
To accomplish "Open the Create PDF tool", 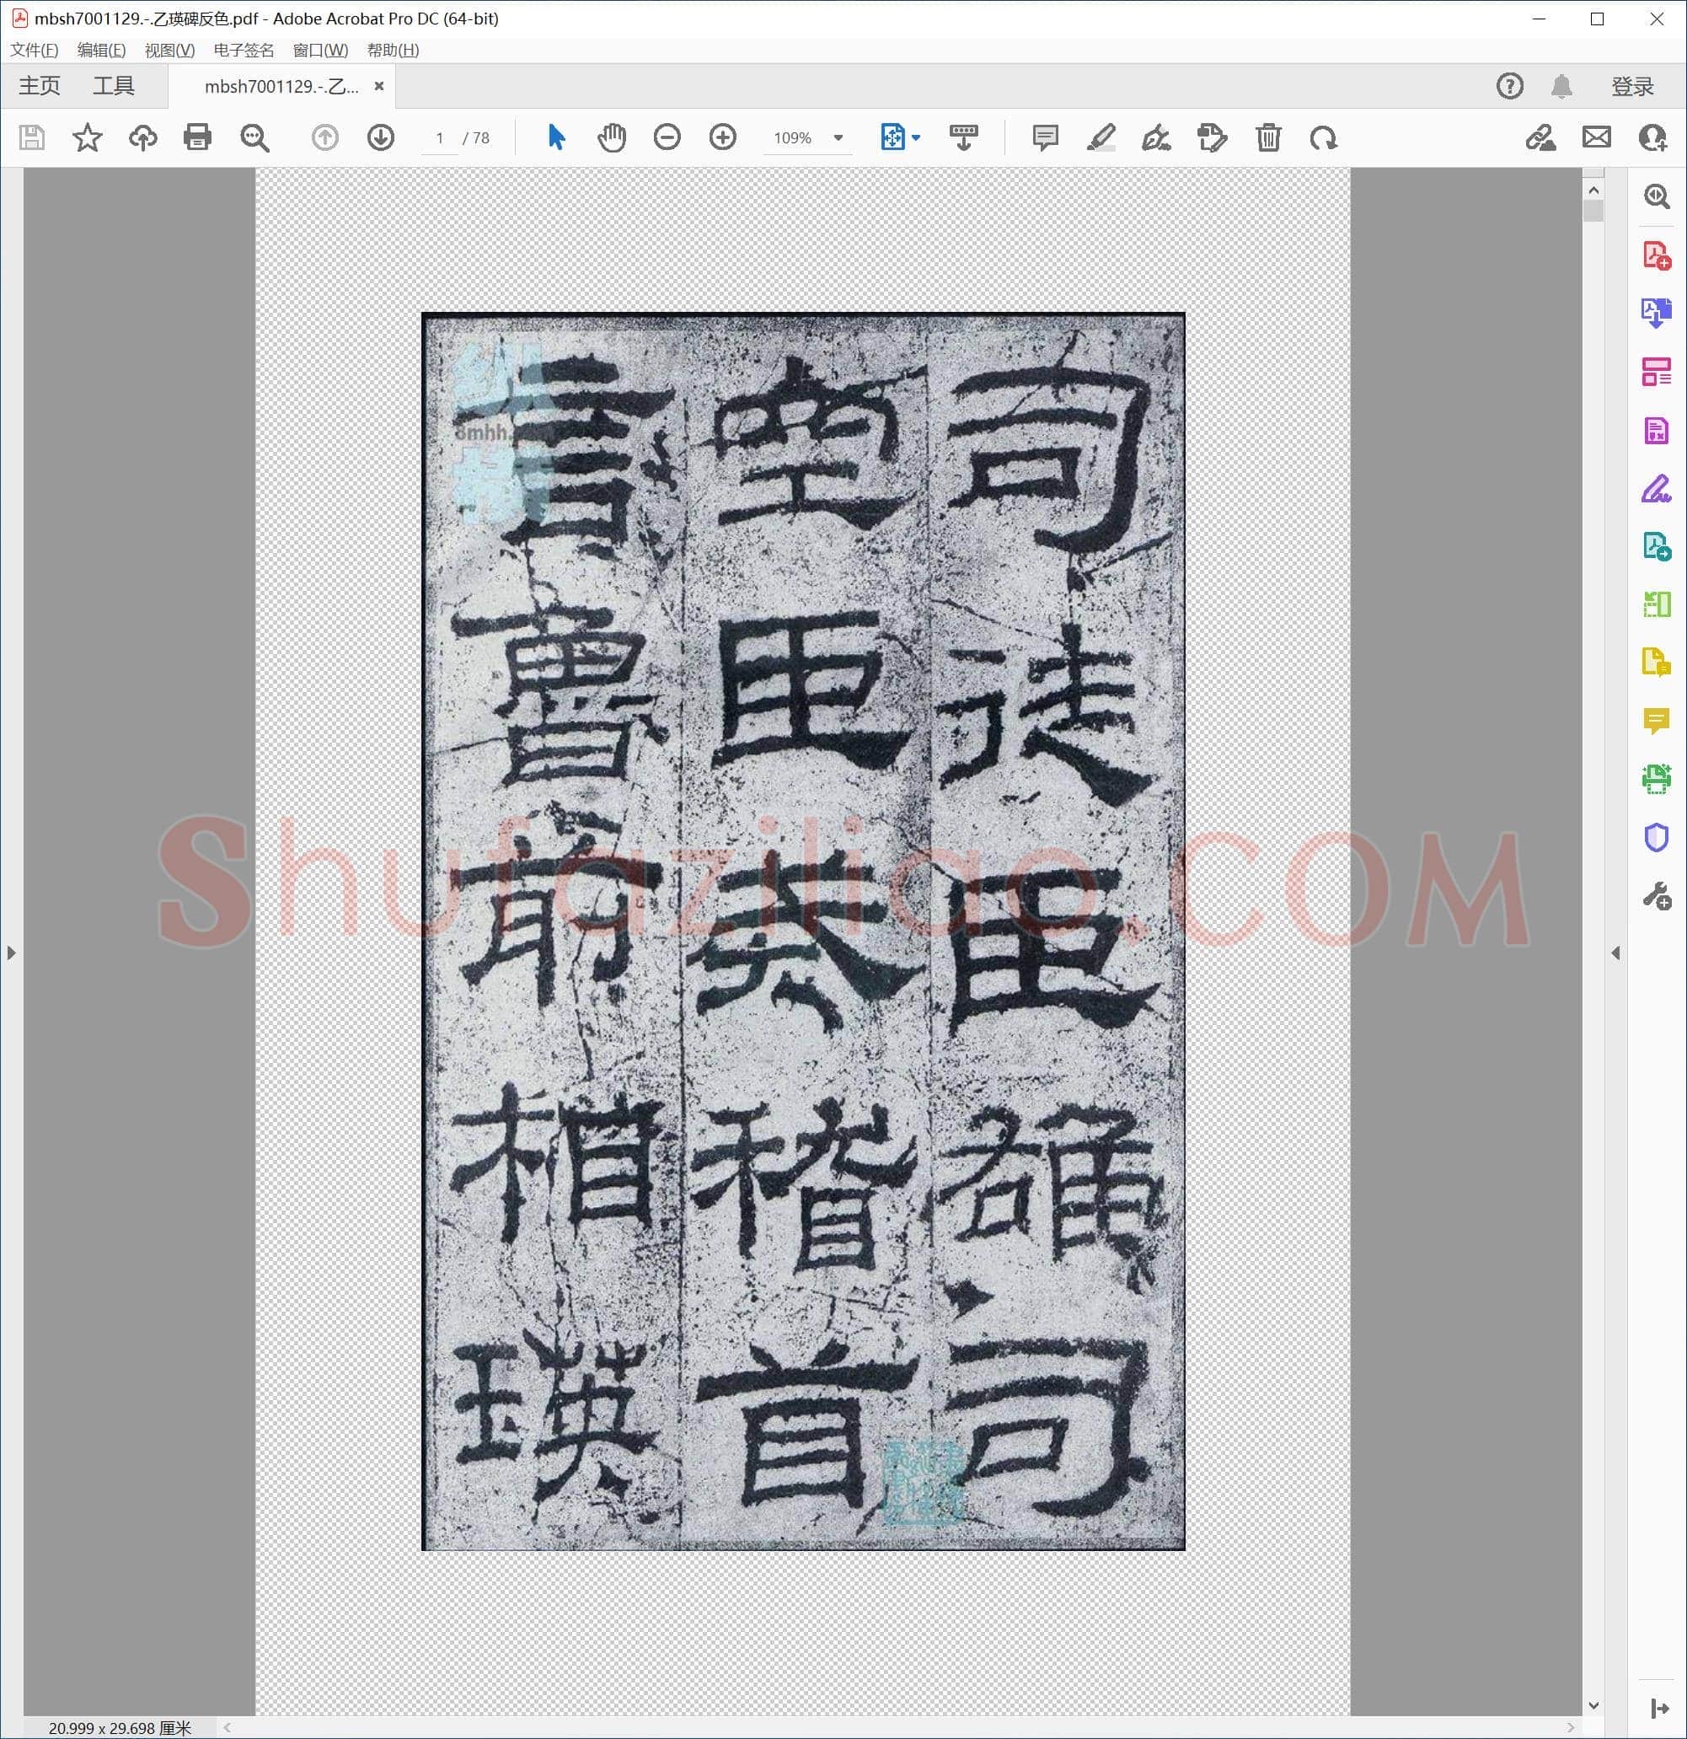I will coord(1656,255).
